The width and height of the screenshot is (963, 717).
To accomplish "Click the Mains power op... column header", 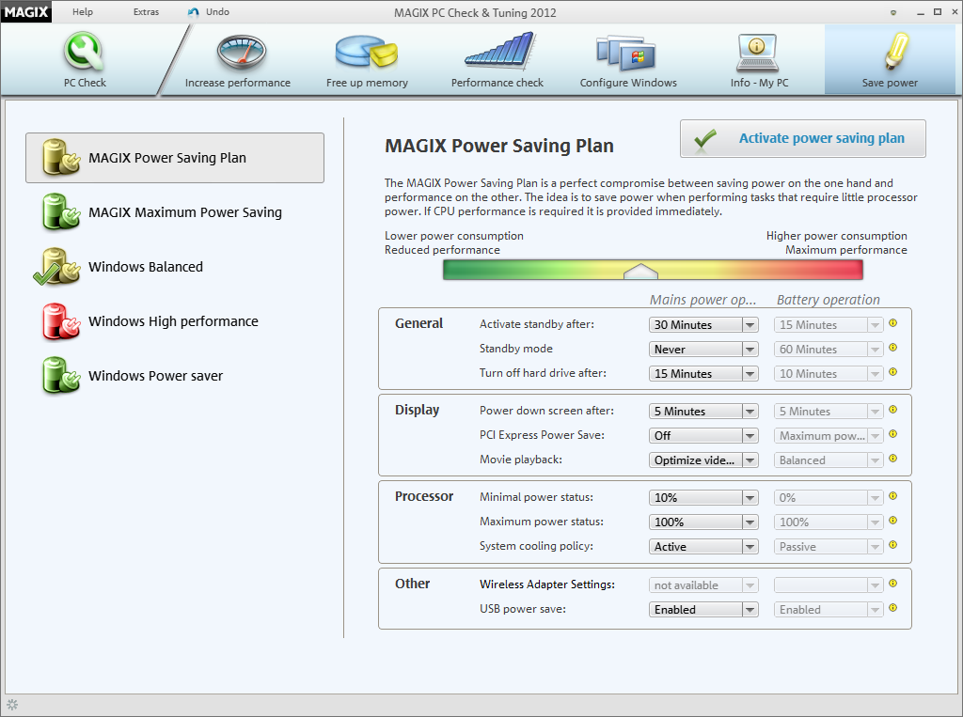I will click(703, 300).
